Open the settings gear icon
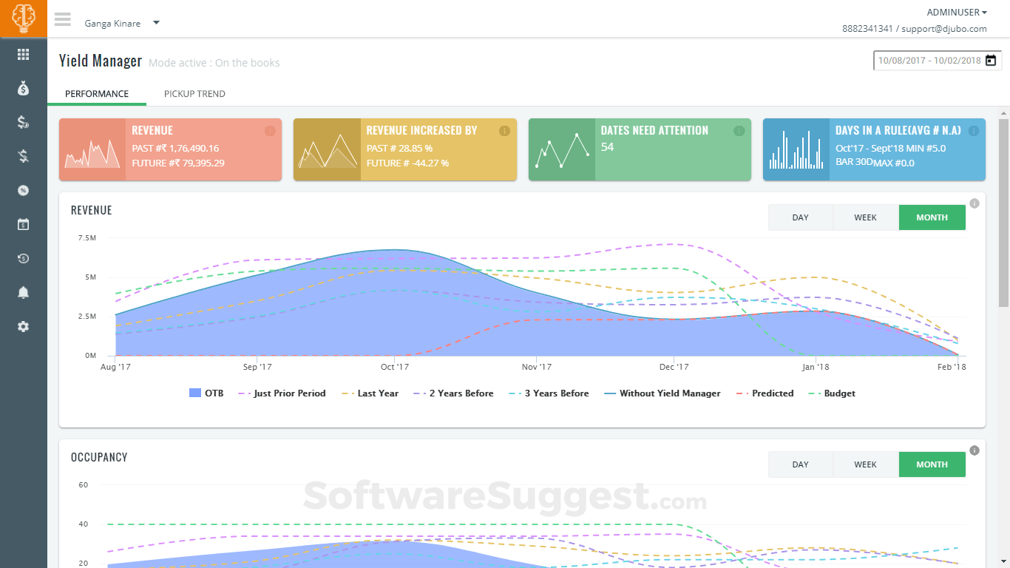Screen dimensions: 1010x568 point(23,326)
